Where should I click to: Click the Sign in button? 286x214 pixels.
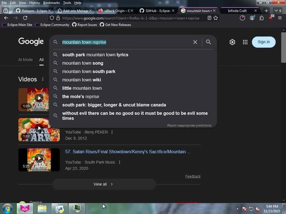click(264, 42)
